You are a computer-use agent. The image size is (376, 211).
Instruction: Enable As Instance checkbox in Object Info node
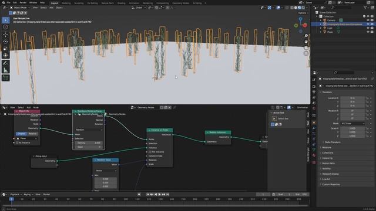point(17,143)
